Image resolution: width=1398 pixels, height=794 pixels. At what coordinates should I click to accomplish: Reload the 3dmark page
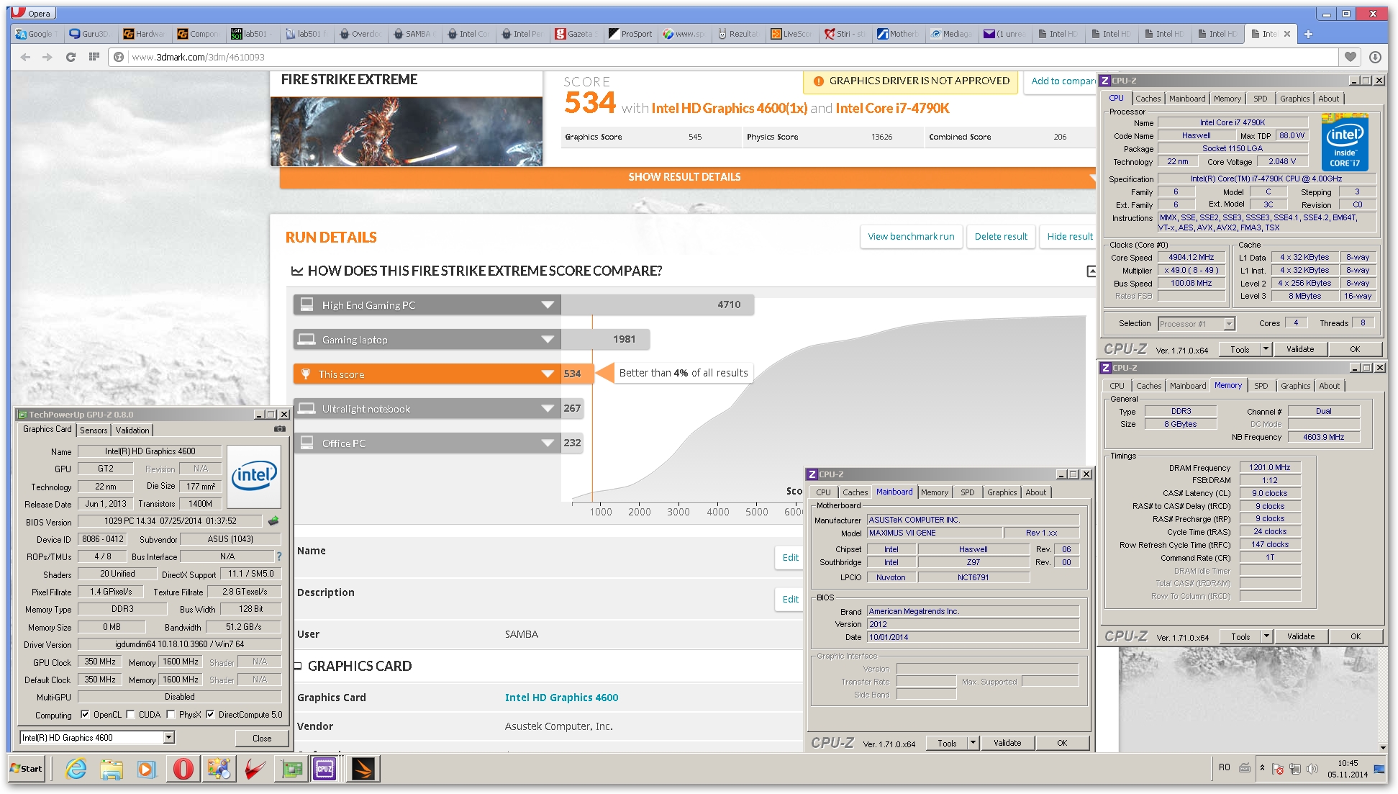pos(71,57)
